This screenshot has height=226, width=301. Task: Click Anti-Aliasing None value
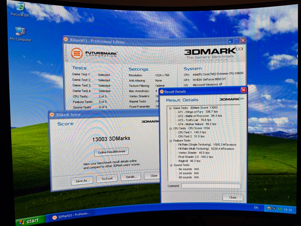pos(159,81)
